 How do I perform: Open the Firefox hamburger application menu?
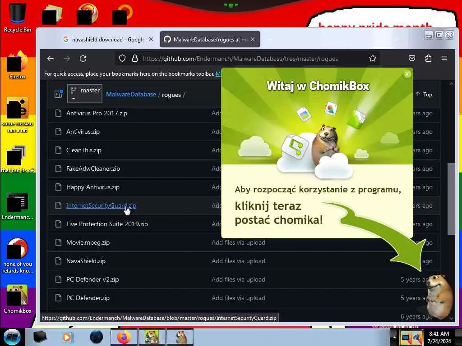coord(444,58)
